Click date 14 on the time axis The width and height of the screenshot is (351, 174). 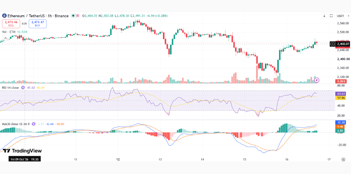202,160
